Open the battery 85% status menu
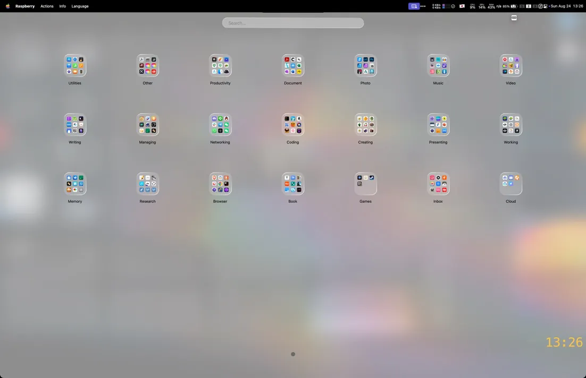 (510, 6)
